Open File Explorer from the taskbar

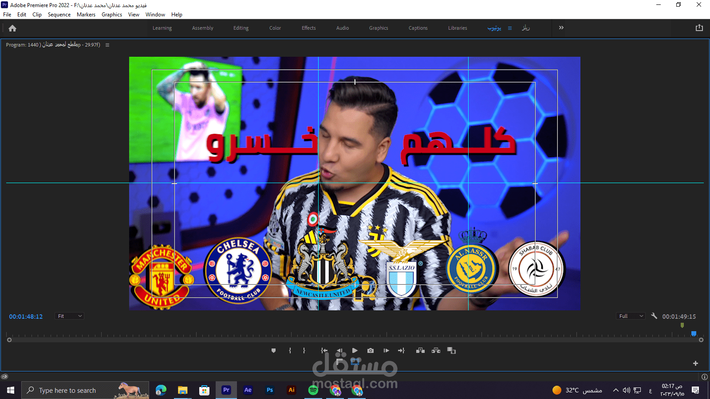183,390
